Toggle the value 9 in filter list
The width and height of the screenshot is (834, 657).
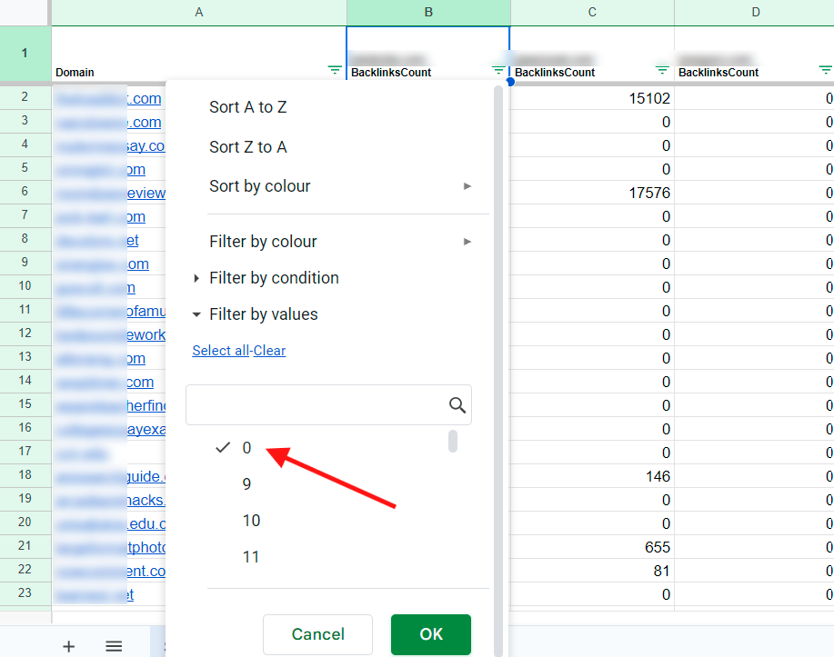[x=246, y=484]
